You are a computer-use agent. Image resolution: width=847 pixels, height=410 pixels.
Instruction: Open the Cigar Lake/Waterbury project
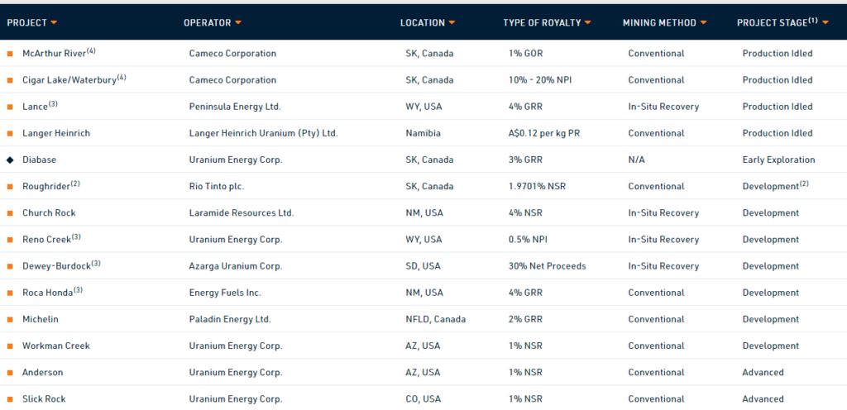coord(74,80)
